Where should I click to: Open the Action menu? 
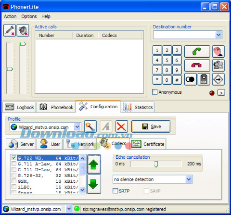(10, 16)
